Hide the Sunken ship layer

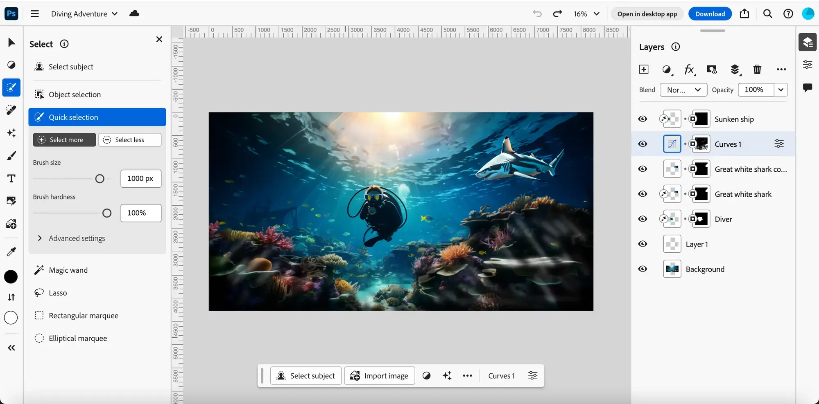click(643, 119)
